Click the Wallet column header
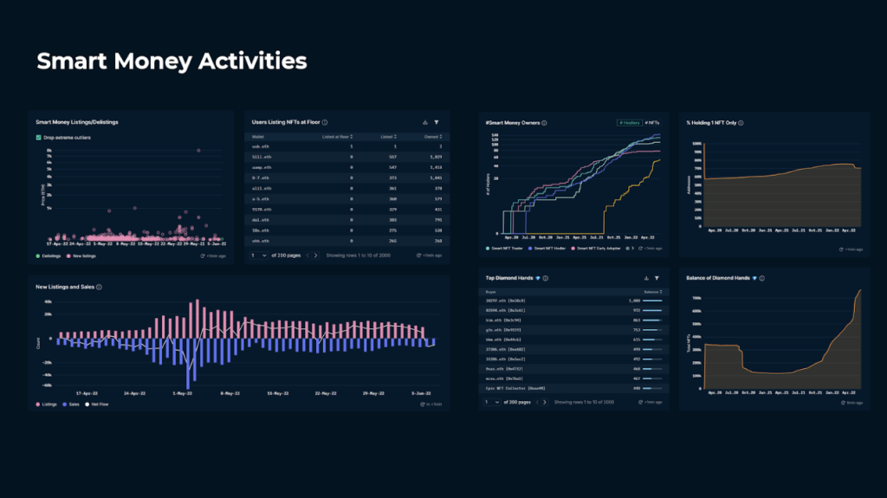The height and width of the screenshot is (498, 887). [258, 137]
